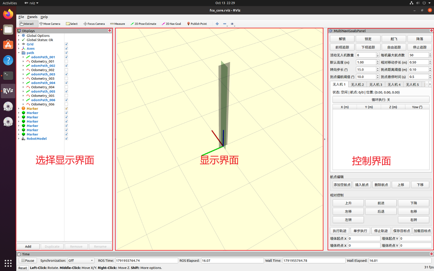Open Terminal from the dock
Image resolution: width=434 pixels, height=271 pixels.
tap(8, 75)
